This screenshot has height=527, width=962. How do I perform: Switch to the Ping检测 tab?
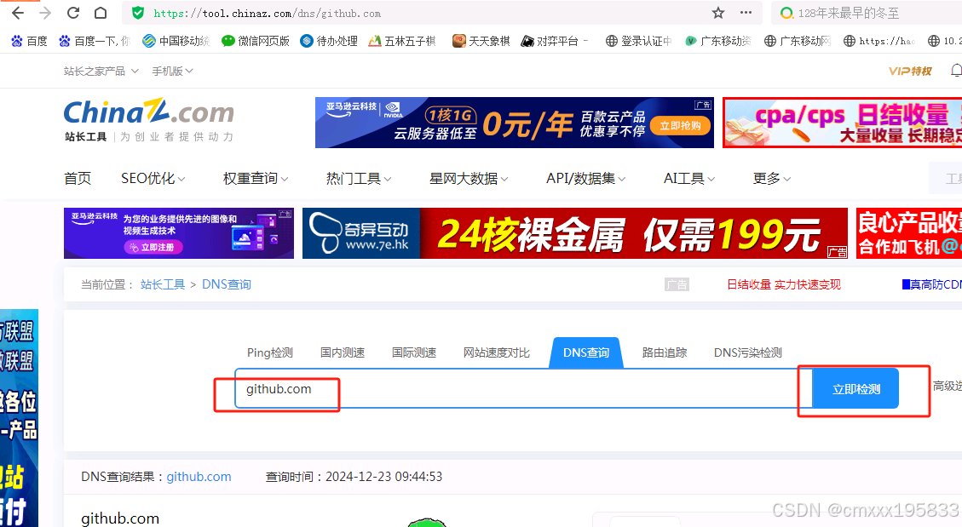point(270,353)
